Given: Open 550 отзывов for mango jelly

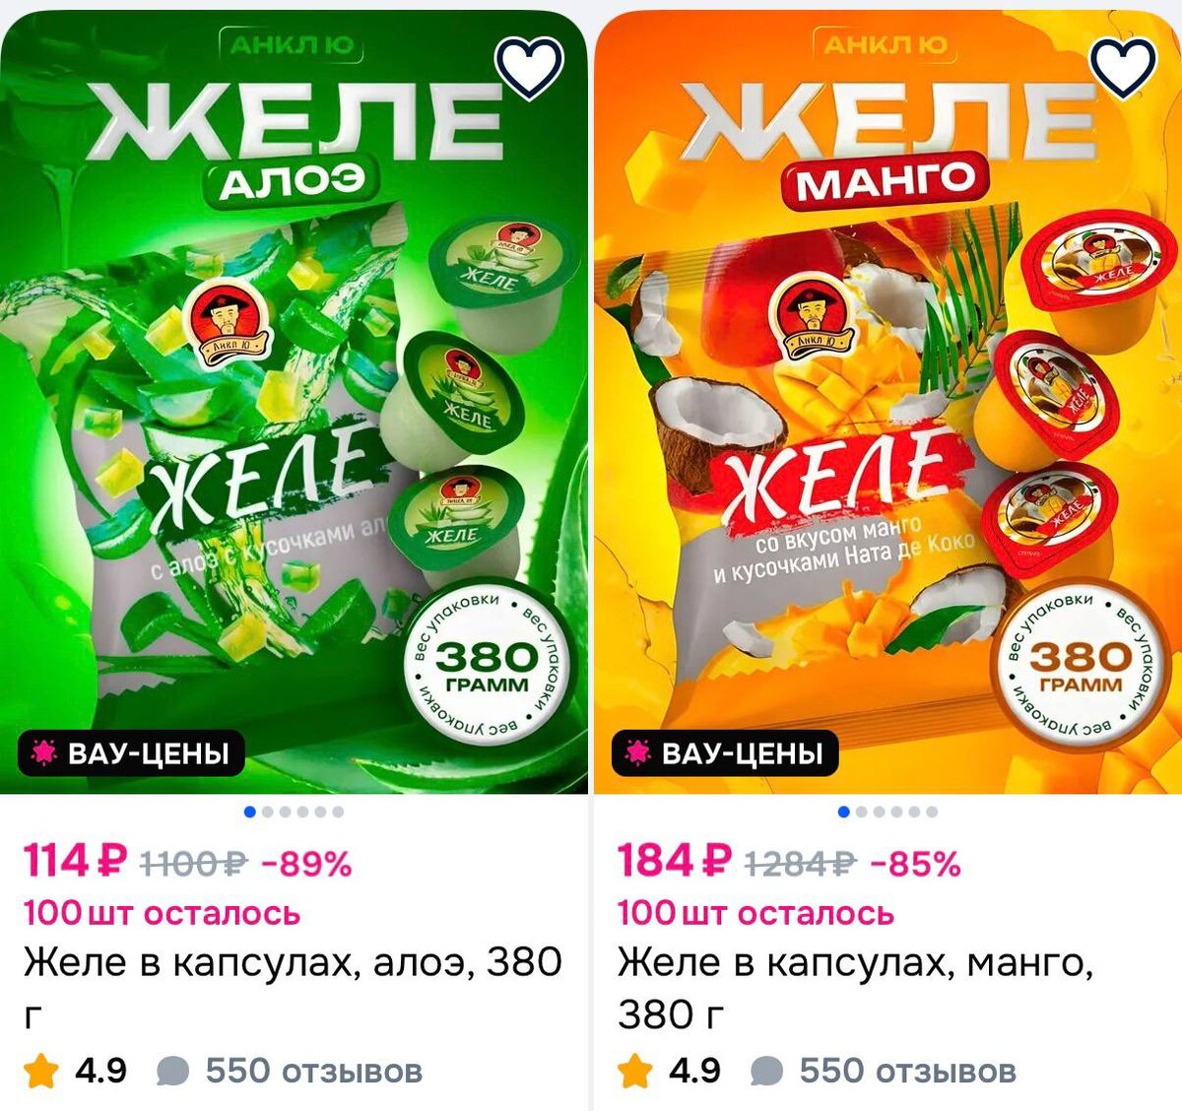Looking at the screenshot, I should point(908,1071).
